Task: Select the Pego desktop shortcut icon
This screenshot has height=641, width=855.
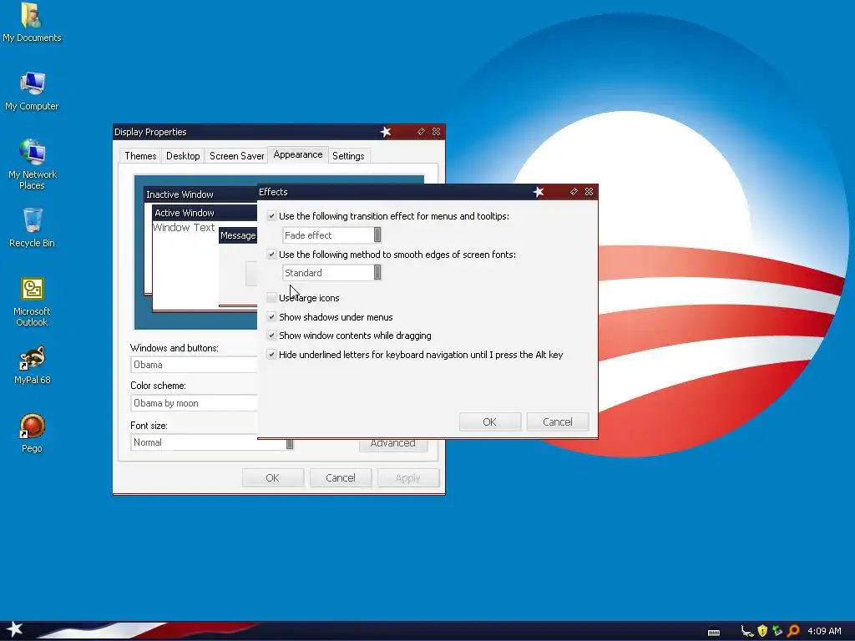Action: point(32,433)
